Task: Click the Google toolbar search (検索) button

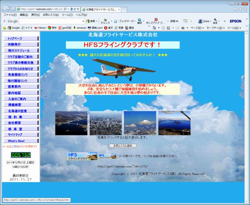Action: 90,21
